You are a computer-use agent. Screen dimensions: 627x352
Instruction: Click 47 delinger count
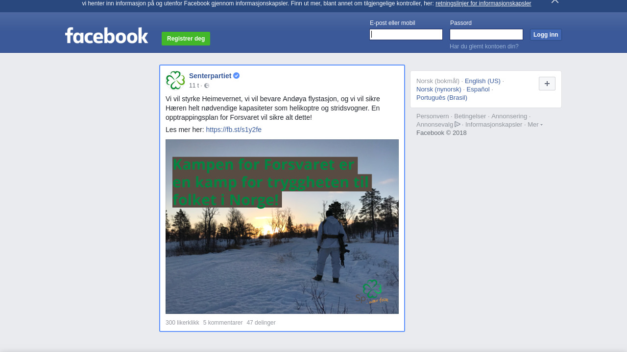tap(261, 323)
